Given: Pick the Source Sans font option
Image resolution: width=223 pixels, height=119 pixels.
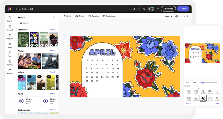Looking at the screenshot, I should (203, 98).
